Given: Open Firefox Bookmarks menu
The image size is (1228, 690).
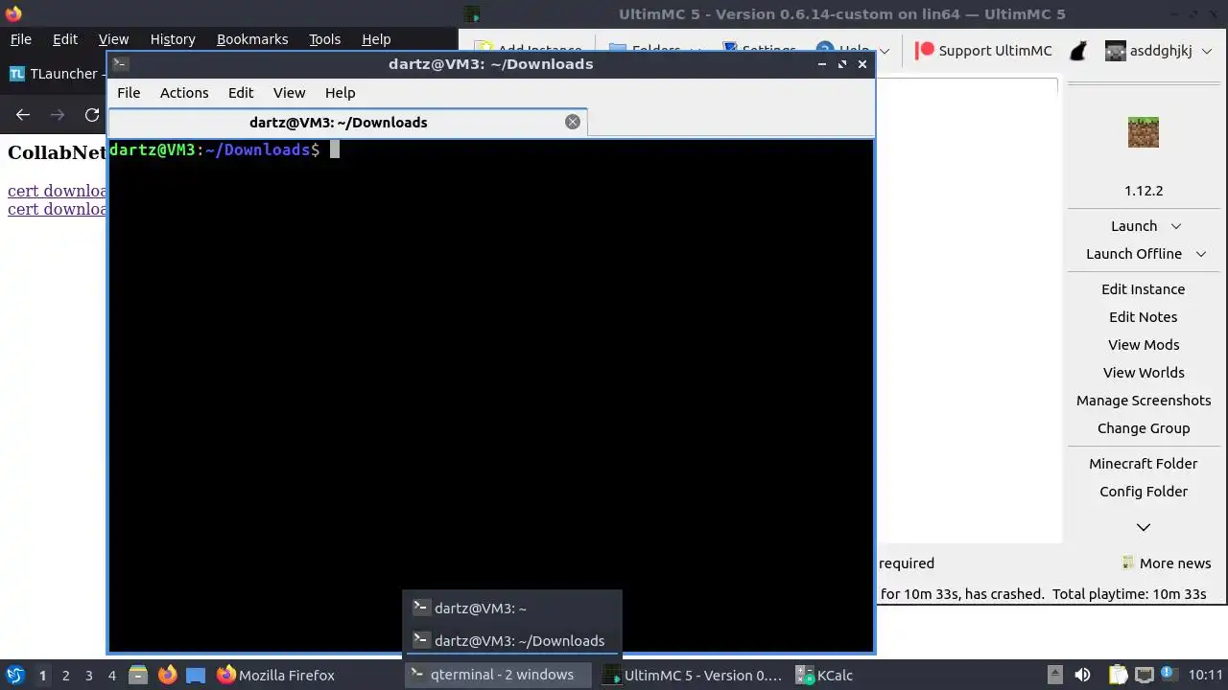Looking at the screenshot, I should point(252,39).
